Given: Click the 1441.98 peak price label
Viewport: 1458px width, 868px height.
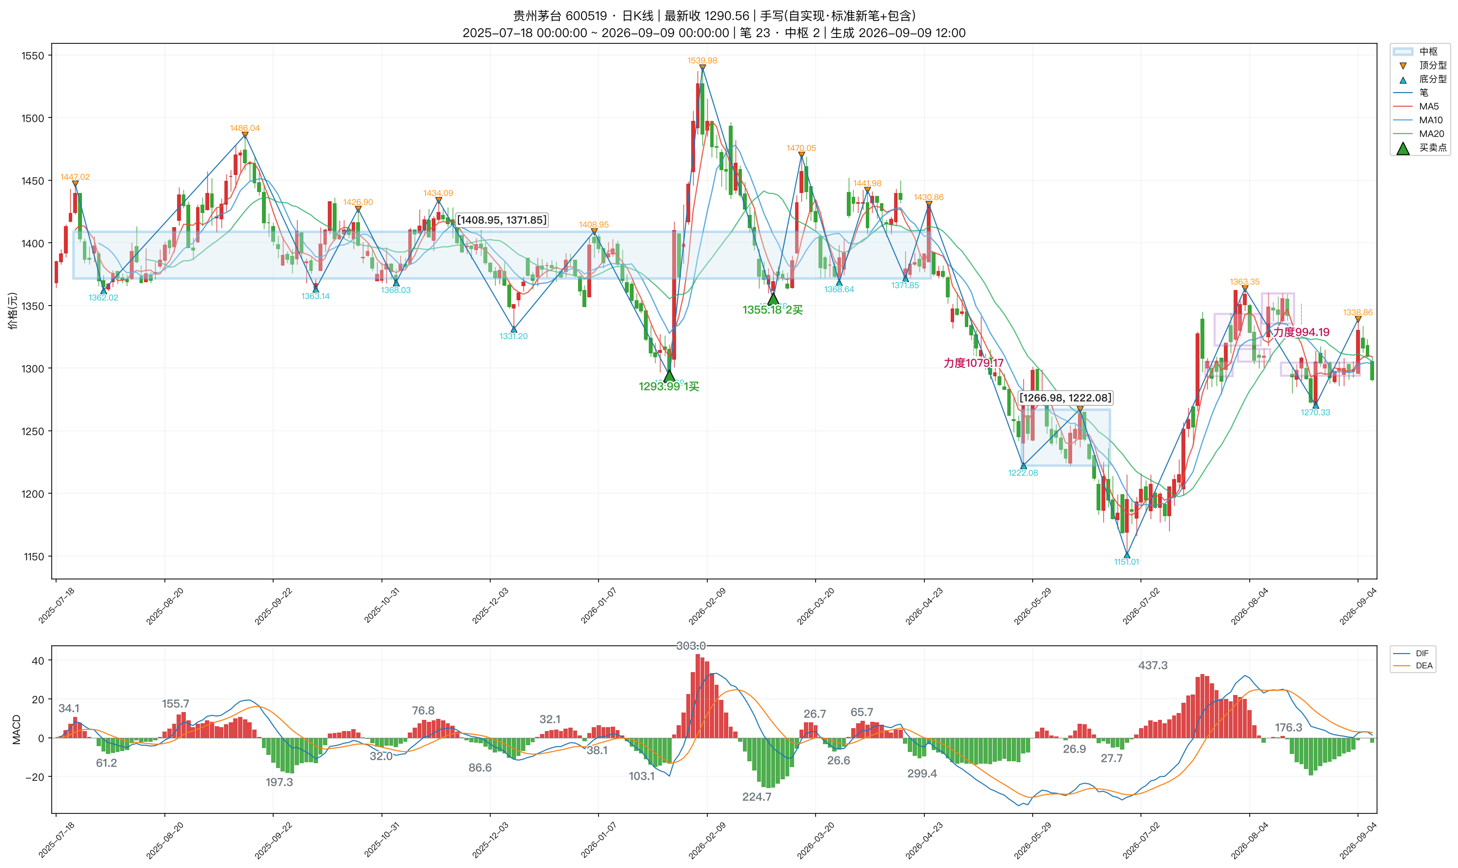Looking at the screenshot, I should click(x=867, y=183).
